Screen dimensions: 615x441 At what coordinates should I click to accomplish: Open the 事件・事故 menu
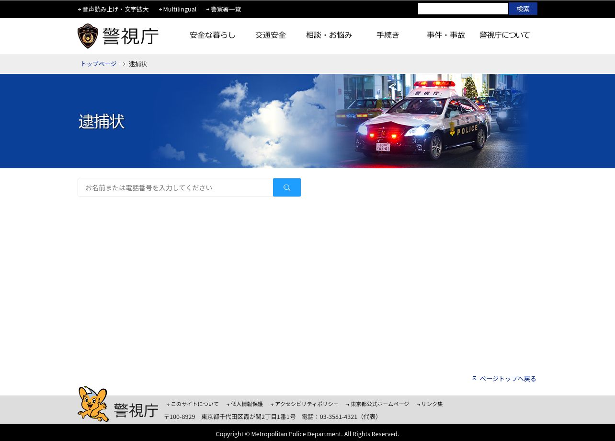(446, 35)
